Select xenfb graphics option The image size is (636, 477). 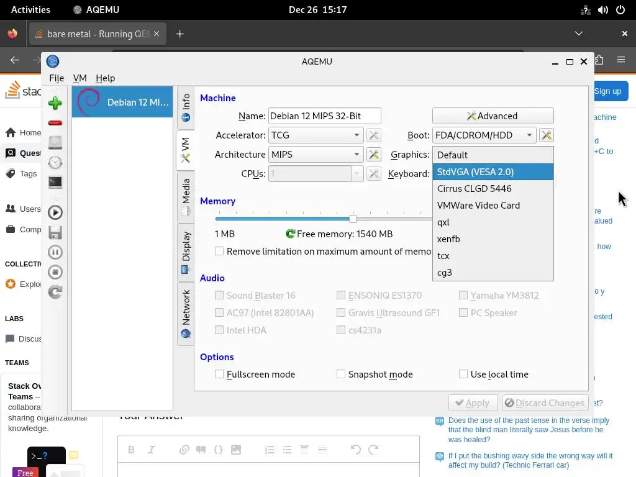493,239
